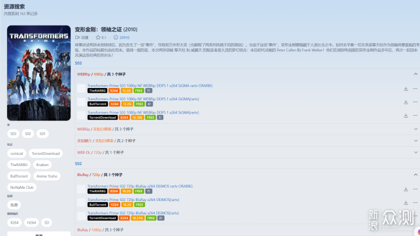Viewport: 420px width, 236px height.
Task: Expand the BluRay 1080p group header
Action: click(x=247, y=230)
